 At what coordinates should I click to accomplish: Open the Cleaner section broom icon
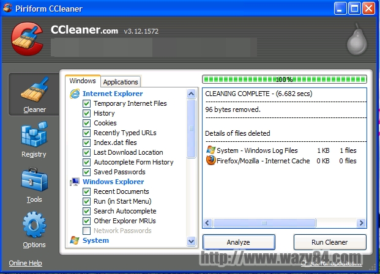click(x=35, y=89)
